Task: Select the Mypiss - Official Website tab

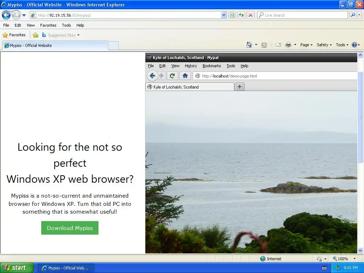Action: (x=55, y=45)
